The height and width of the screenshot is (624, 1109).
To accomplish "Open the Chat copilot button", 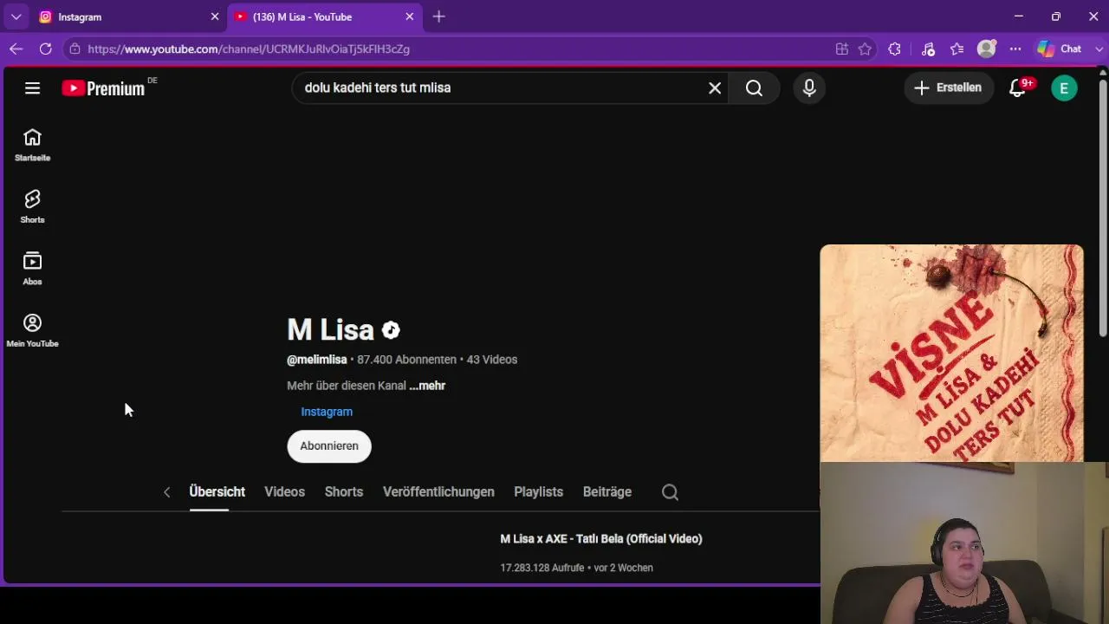I will [x=1061, y=49].
